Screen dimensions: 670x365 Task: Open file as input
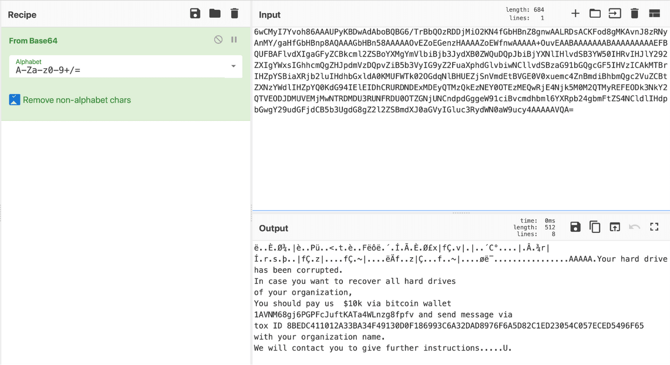pos(615,13)
